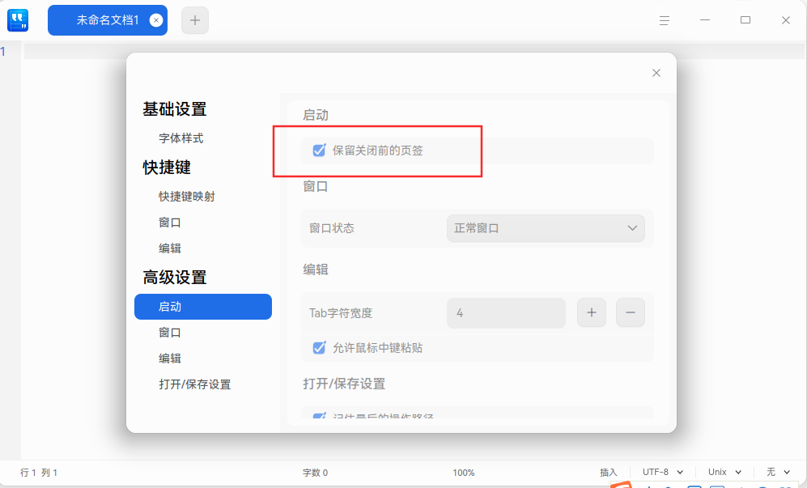Open 编辑 under 高级设置 section
This screenshot has width=807, height=488.
coord(170,359)
